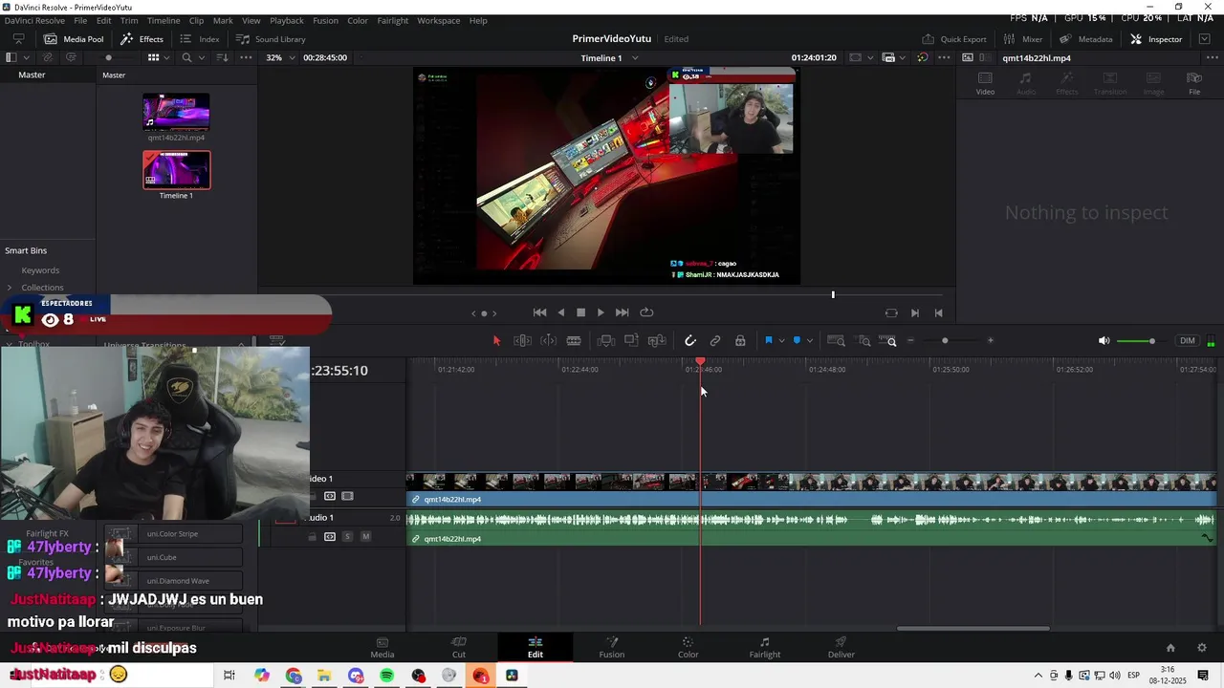Click Play Reverse in the viewer
The width and height of the screenshot is (1224, 688).
click(x=561, y=312)
